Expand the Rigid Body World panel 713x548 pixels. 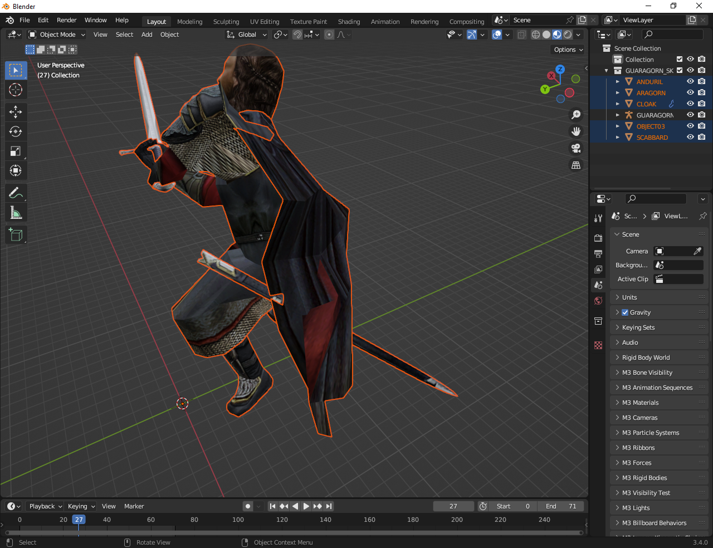point(646,358)
